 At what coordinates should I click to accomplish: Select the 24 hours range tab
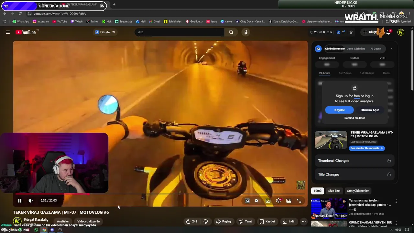tap(325, 73)
